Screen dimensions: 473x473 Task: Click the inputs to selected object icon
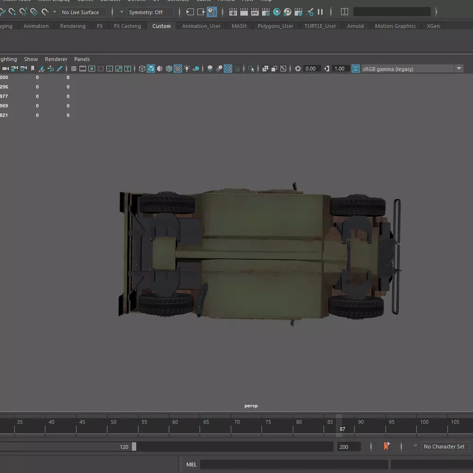click(x=190, y=12)
